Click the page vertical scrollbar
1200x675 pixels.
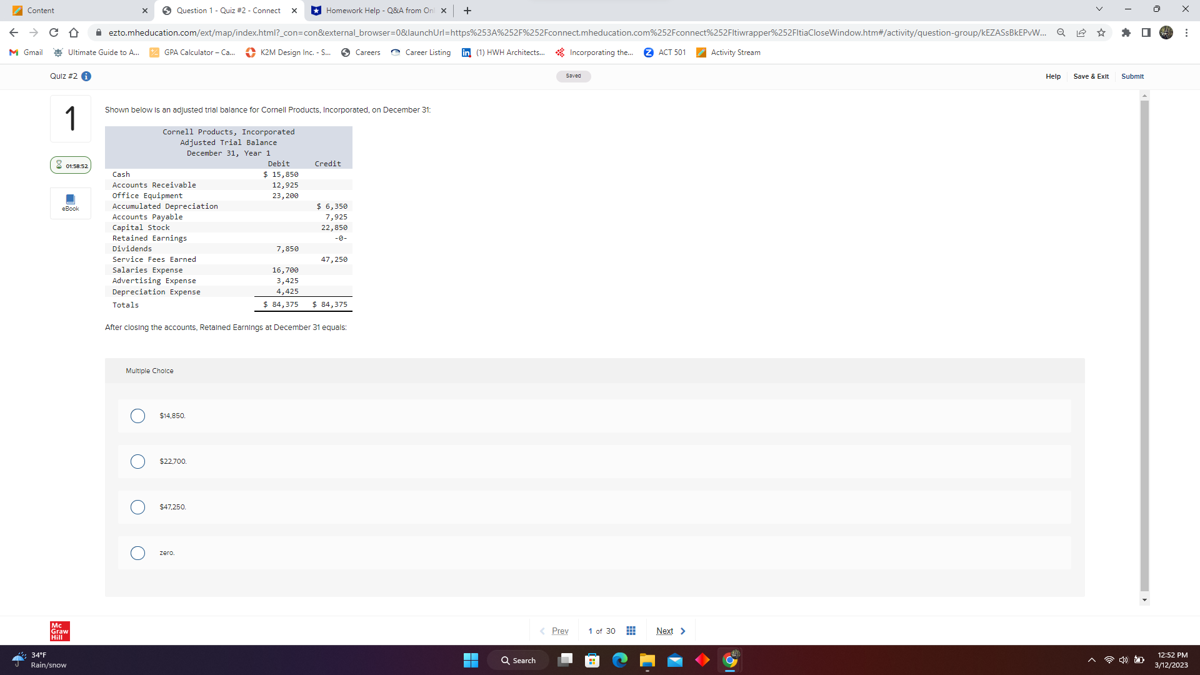[1144, 344]
